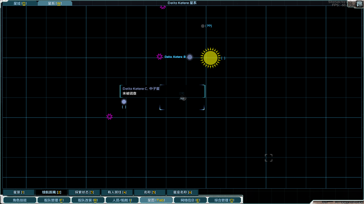This screenshot has height=204, width=364.
Task: Open the 角色技能 character skills screen
Action: 20,200
